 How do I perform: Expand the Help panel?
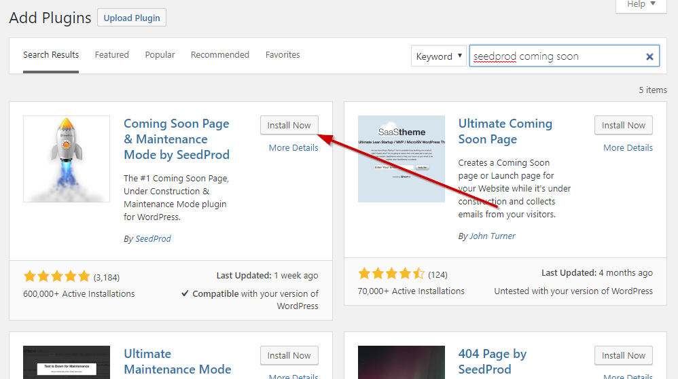(x=641, y=4)
